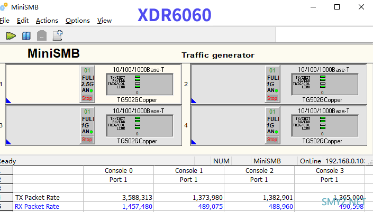Click the blue corner triangle on card 4
The width and height of the screenshot is (373, 212).
[x=194, y=142]
